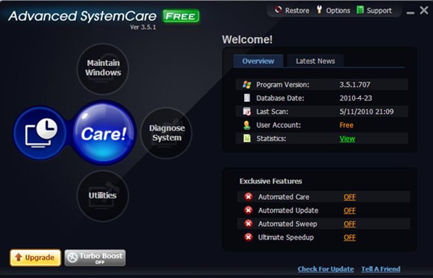Click the Last Scan: label
433x278 pixels.
coord(272,111)
